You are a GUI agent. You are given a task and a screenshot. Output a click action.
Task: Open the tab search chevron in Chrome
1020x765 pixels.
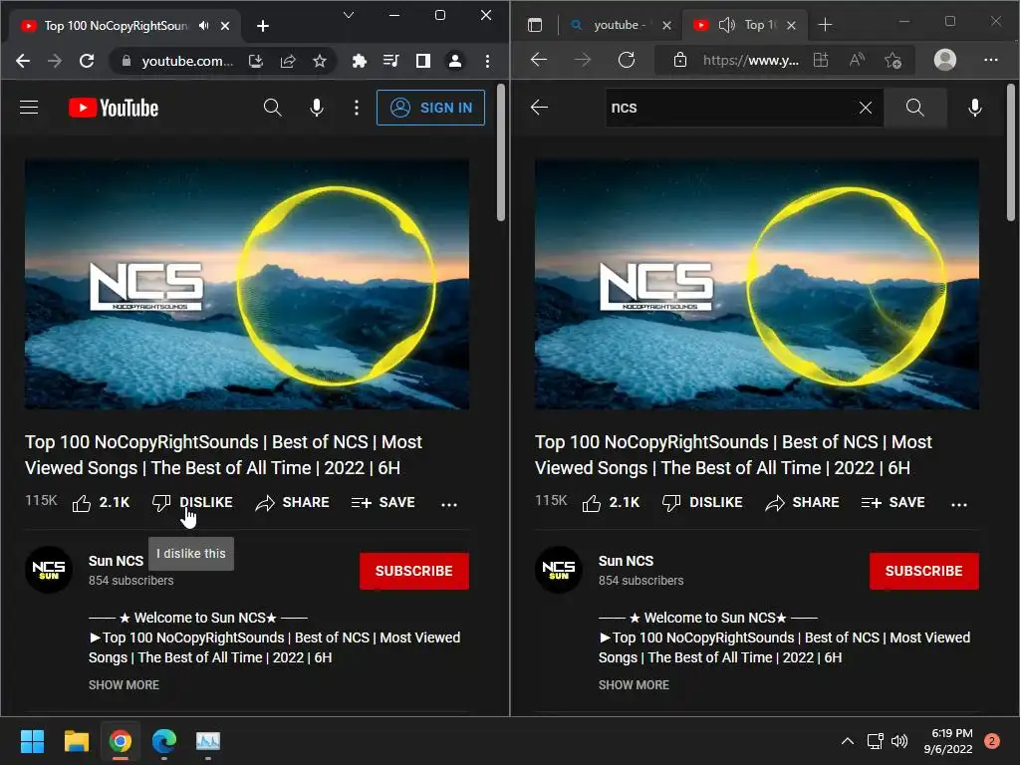[x=349, y=15]
